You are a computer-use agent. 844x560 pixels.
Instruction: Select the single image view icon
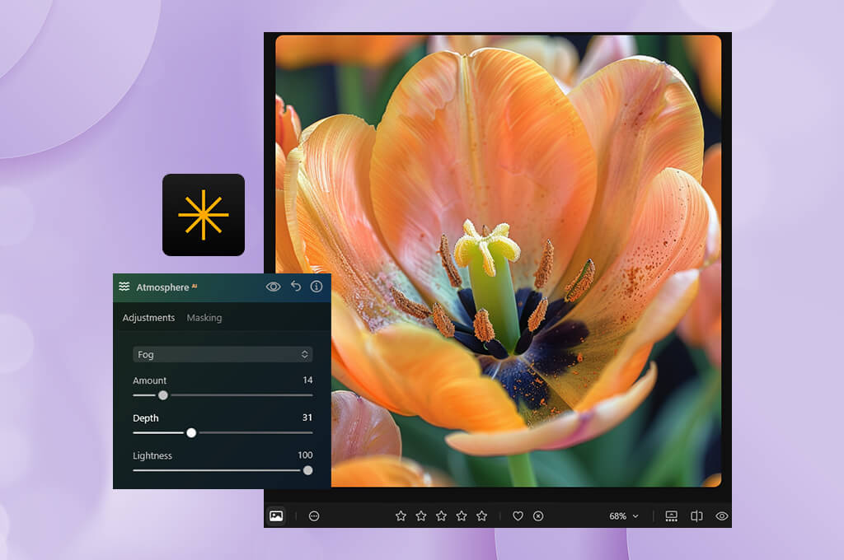276,516
